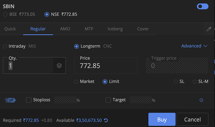Click the available funds ₹3,50,673.50 link
Image resolution: width=215 pixels, height=127 pixels.
[x=89, y=120]
